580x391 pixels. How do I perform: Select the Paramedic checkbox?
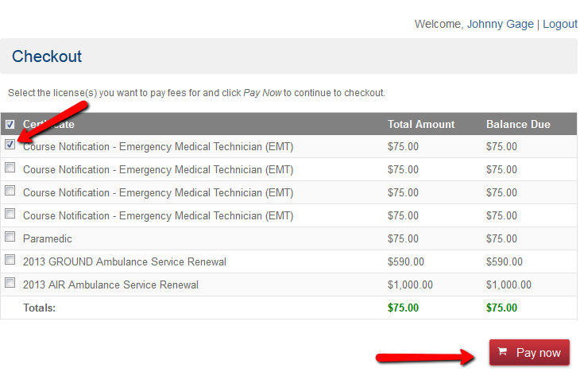point(10,237)
